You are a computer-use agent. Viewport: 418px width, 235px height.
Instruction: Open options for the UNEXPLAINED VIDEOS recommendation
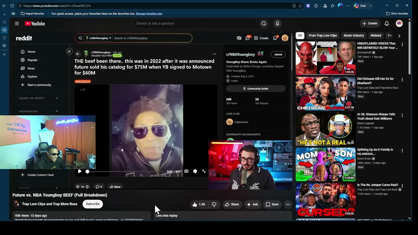pyautogui.click(x=402, y=44)
